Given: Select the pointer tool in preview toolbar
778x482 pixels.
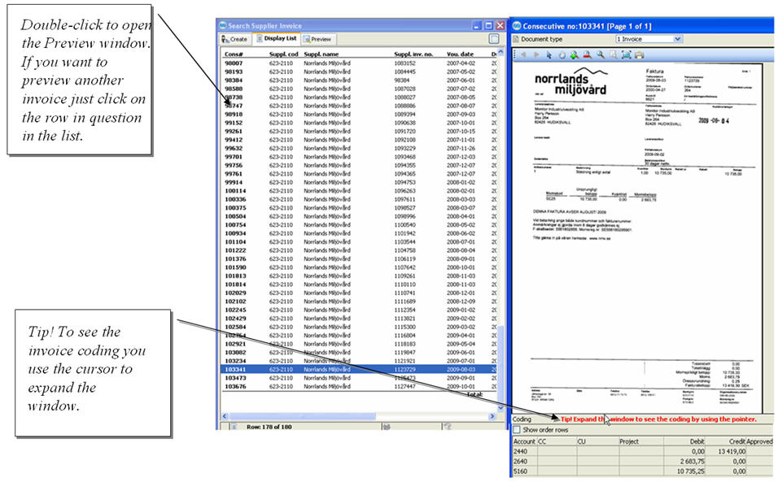Looking at the screenshot, I should [549, 55].
